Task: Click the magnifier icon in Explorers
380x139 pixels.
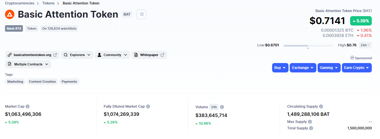Action: pos(66,55)
